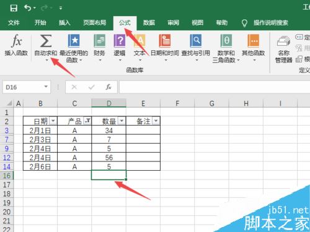Screen dimensions: 310x232
Task: Select column F header
Action: (x=177, y=103)
